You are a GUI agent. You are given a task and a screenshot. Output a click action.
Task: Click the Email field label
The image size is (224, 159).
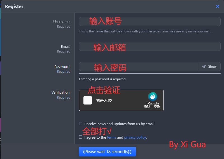pos(66,46)
